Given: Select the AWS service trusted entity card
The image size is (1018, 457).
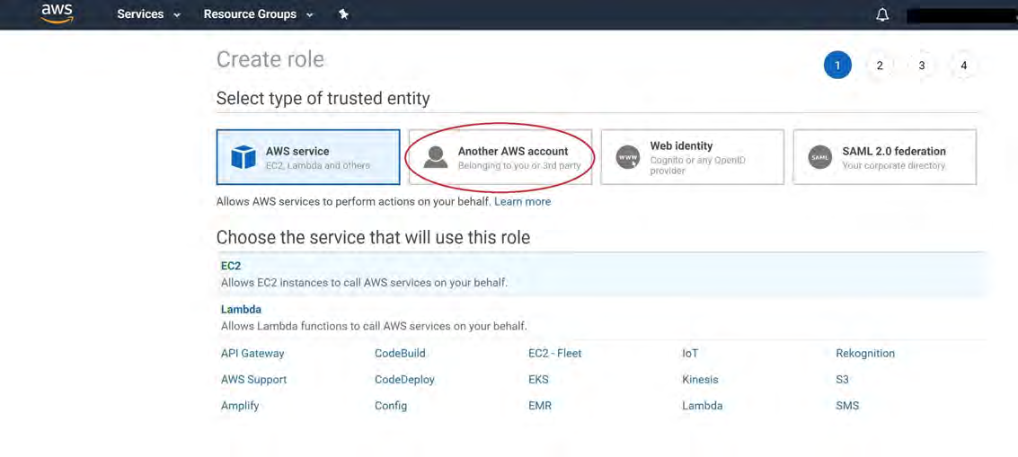Looking at the screenshot, I should coord(308,157).
